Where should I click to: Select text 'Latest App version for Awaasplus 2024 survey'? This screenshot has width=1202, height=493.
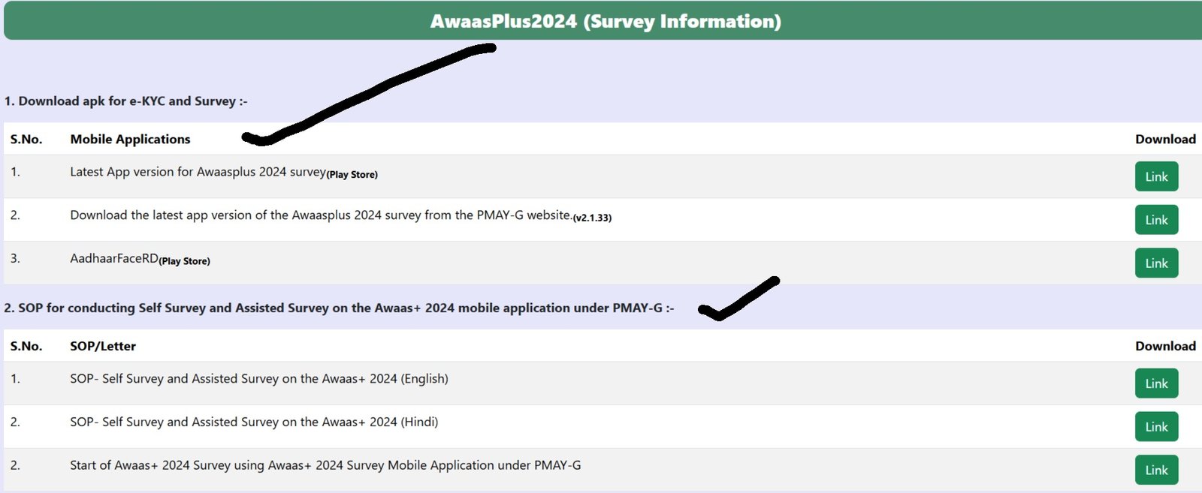coord(198,172)
